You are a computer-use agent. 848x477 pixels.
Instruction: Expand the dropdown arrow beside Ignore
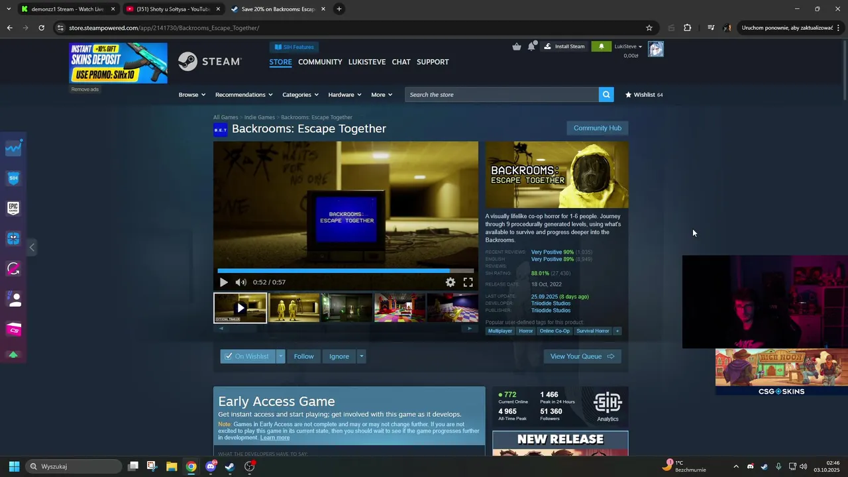(x=361, y=356)
